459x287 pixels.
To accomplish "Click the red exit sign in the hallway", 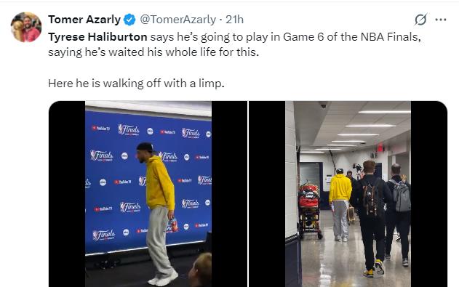I will click(380, 148).
